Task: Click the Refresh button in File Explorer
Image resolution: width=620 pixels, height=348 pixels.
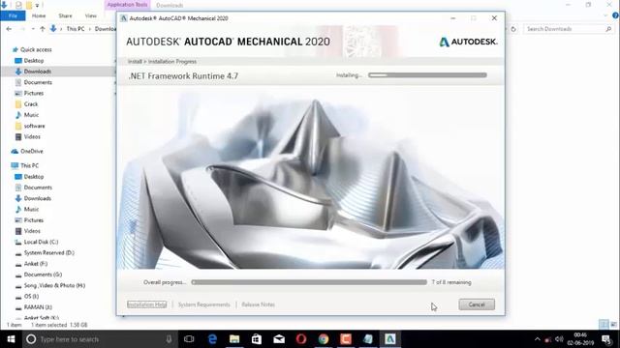Action: point(513,29)
